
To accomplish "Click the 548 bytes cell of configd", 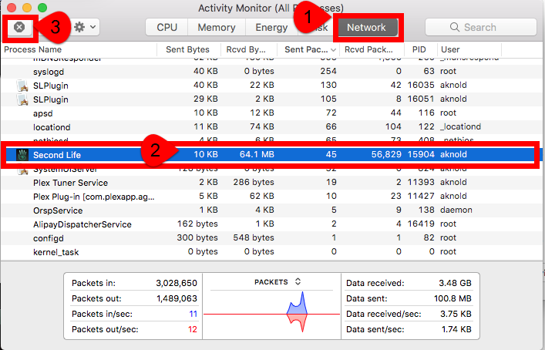I will [x=254, y=238].
